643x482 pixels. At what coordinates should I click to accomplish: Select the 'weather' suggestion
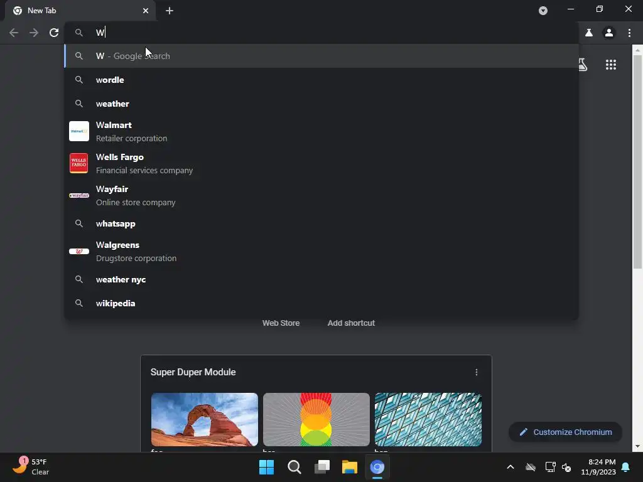tap(321, 104)
